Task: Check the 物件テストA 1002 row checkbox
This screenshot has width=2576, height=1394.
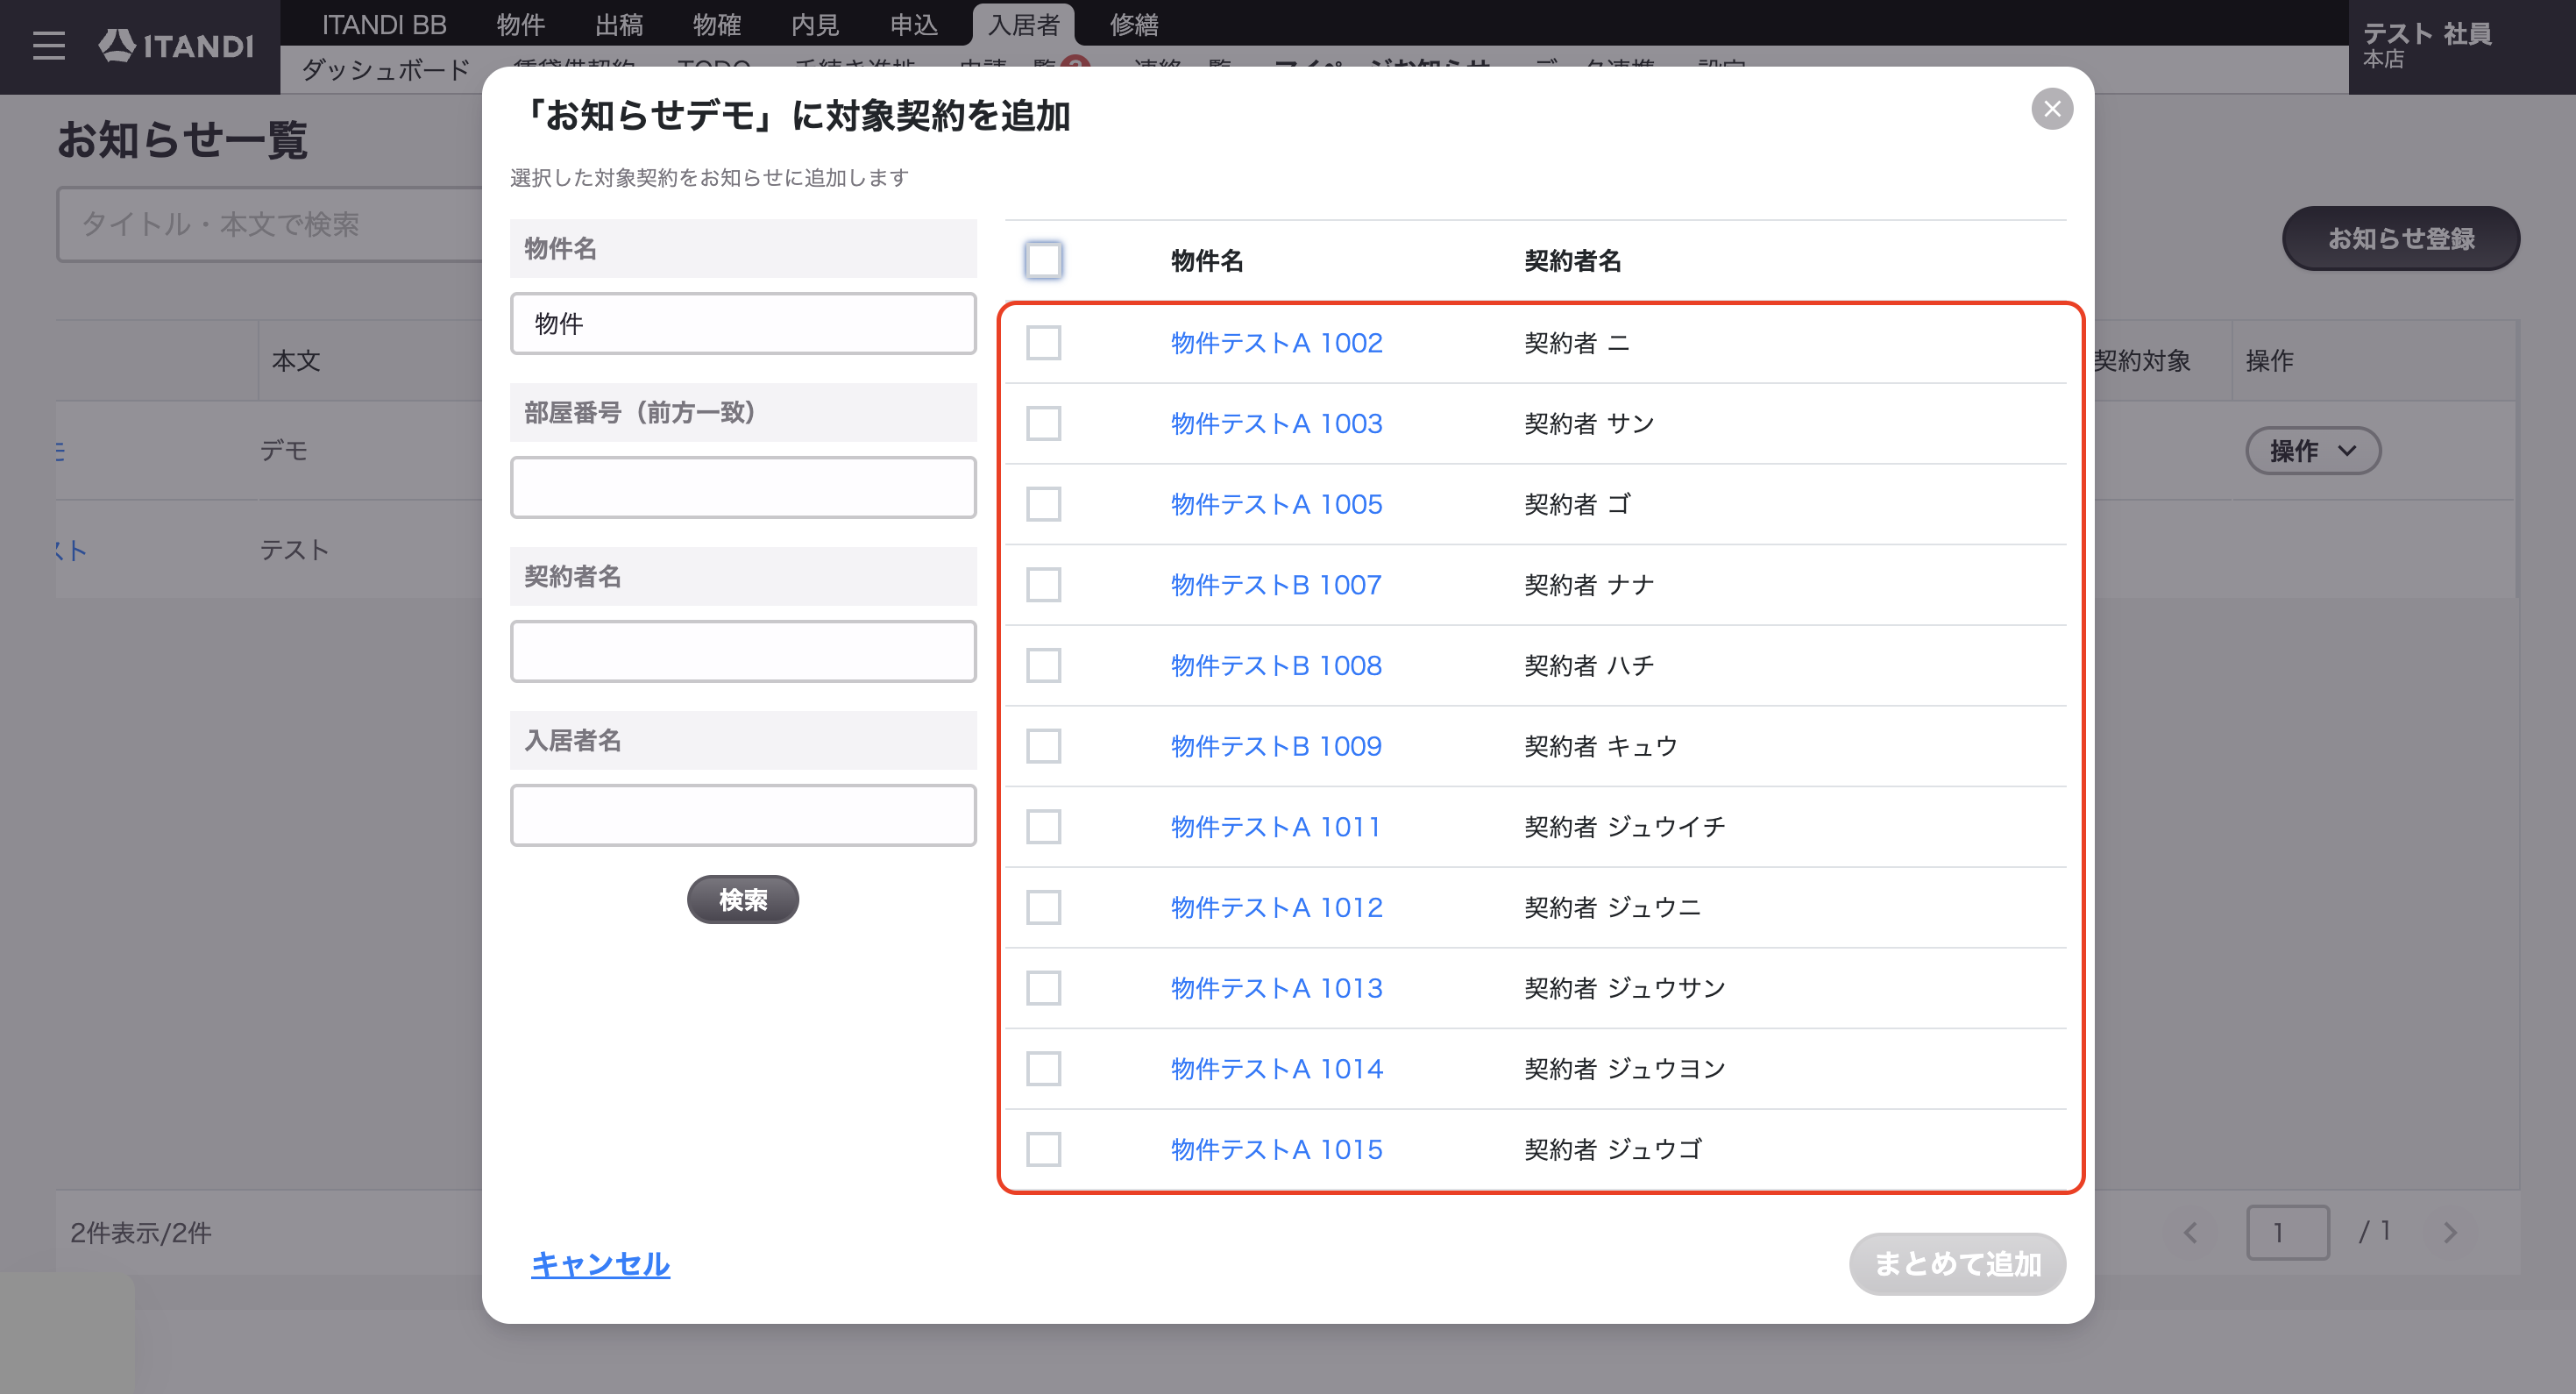Action: tap(1043, 343)
